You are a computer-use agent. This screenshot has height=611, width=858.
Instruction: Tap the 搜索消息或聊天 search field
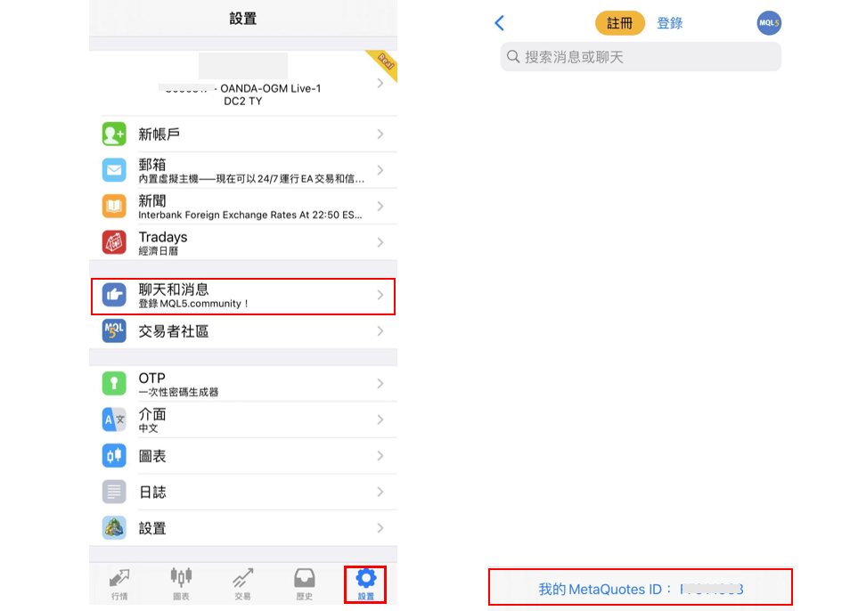pyautogui.click(x=640, y=56)
